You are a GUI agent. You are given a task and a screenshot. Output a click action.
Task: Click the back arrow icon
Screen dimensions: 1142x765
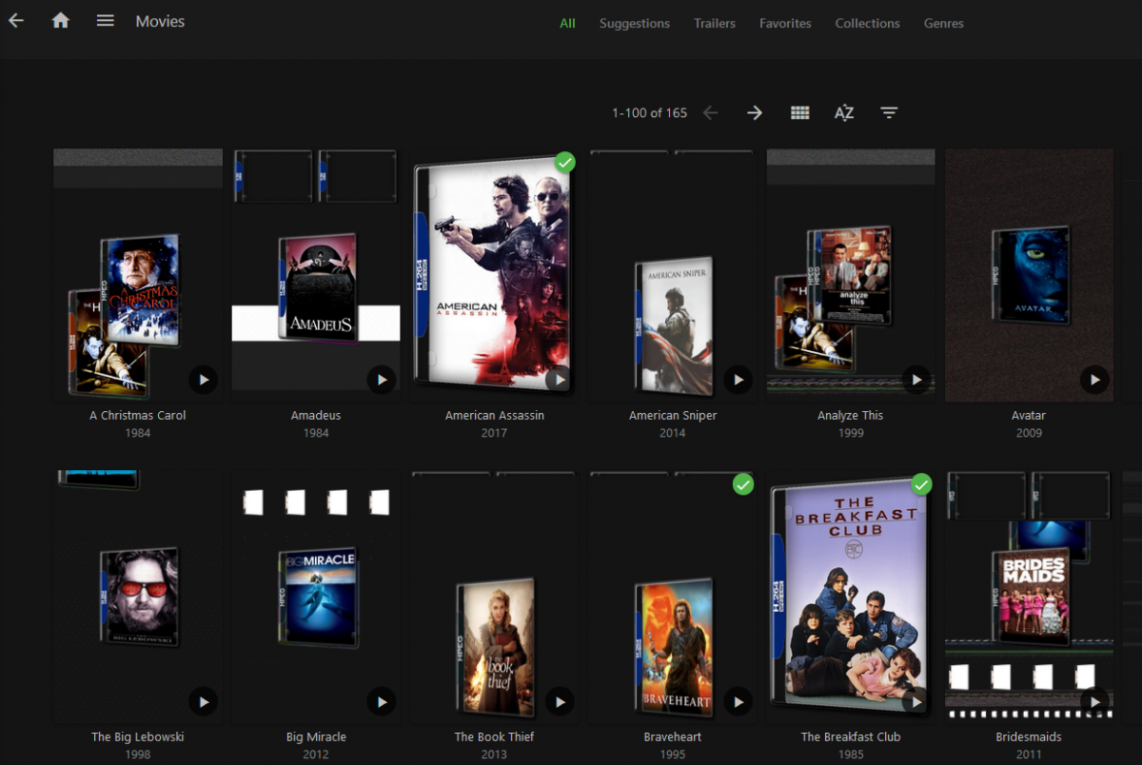coord(16,21)
